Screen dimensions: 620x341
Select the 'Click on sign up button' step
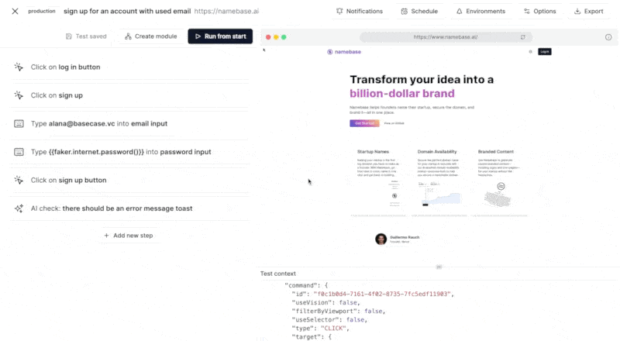click(x=129, y=180)
